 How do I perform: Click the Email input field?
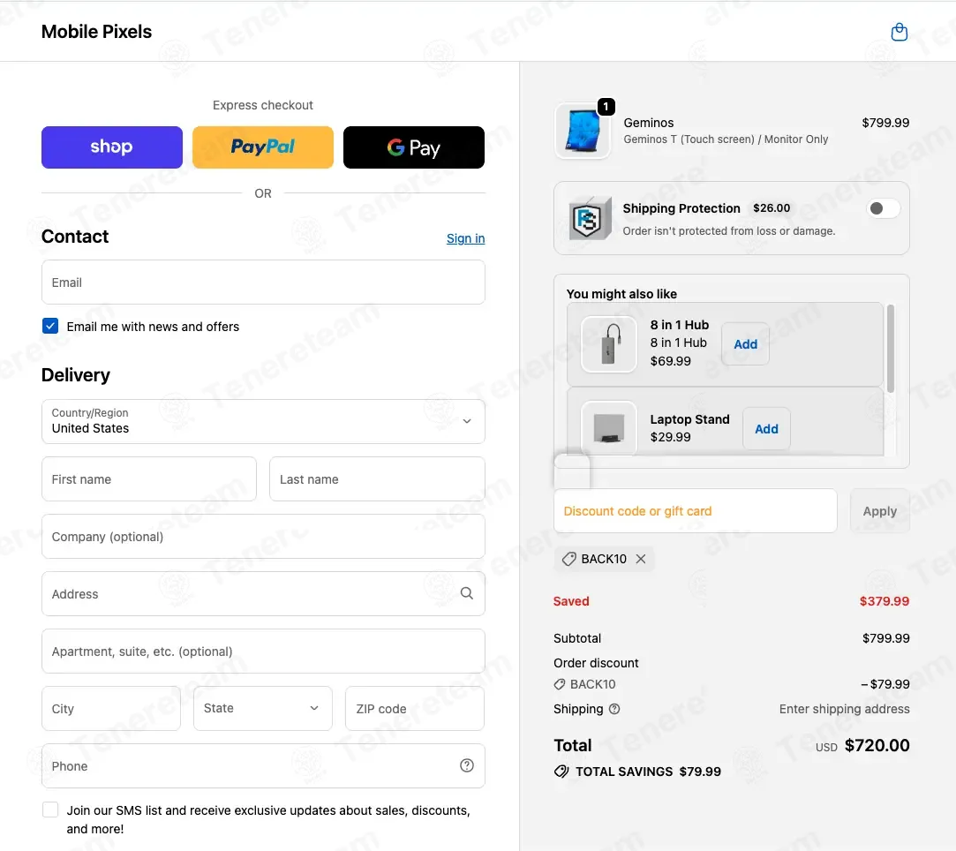click(x=263, y=282)
